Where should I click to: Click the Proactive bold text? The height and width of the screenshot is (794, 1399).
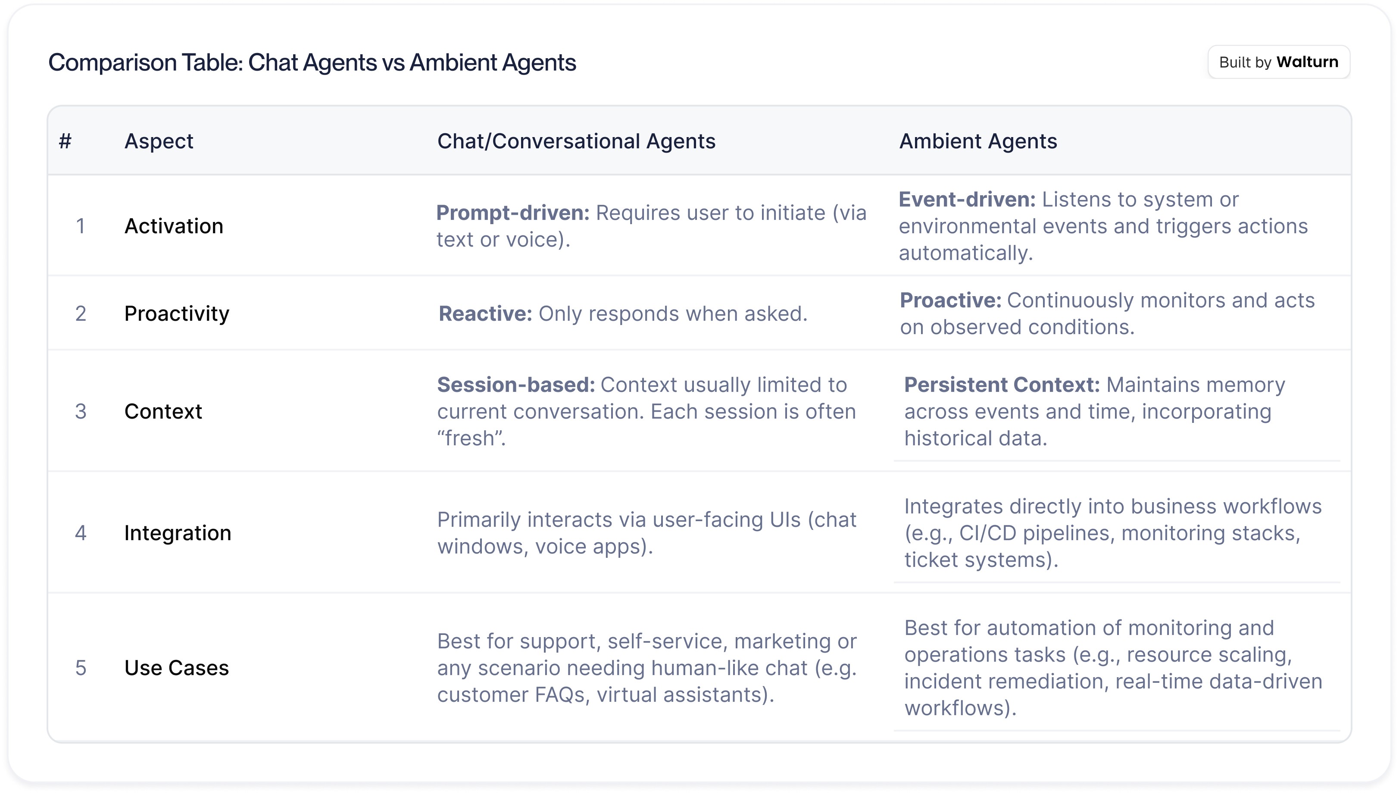tap(950, 300)
